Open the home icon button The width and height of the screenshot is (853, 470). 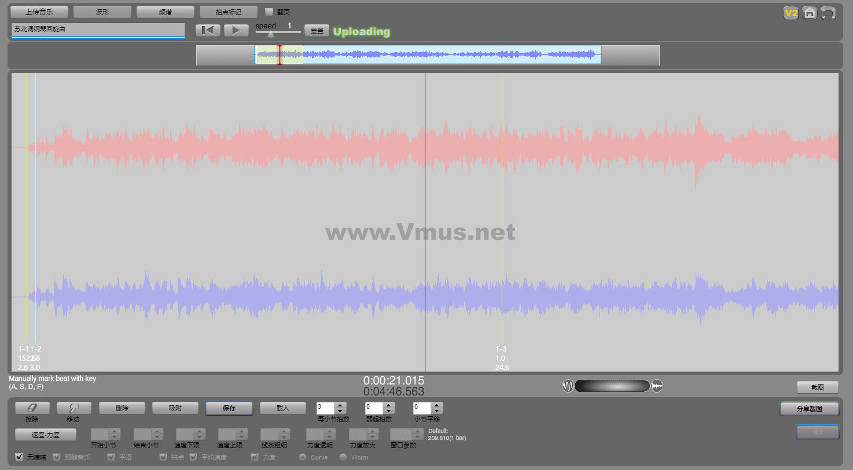(x=810, y=13)
